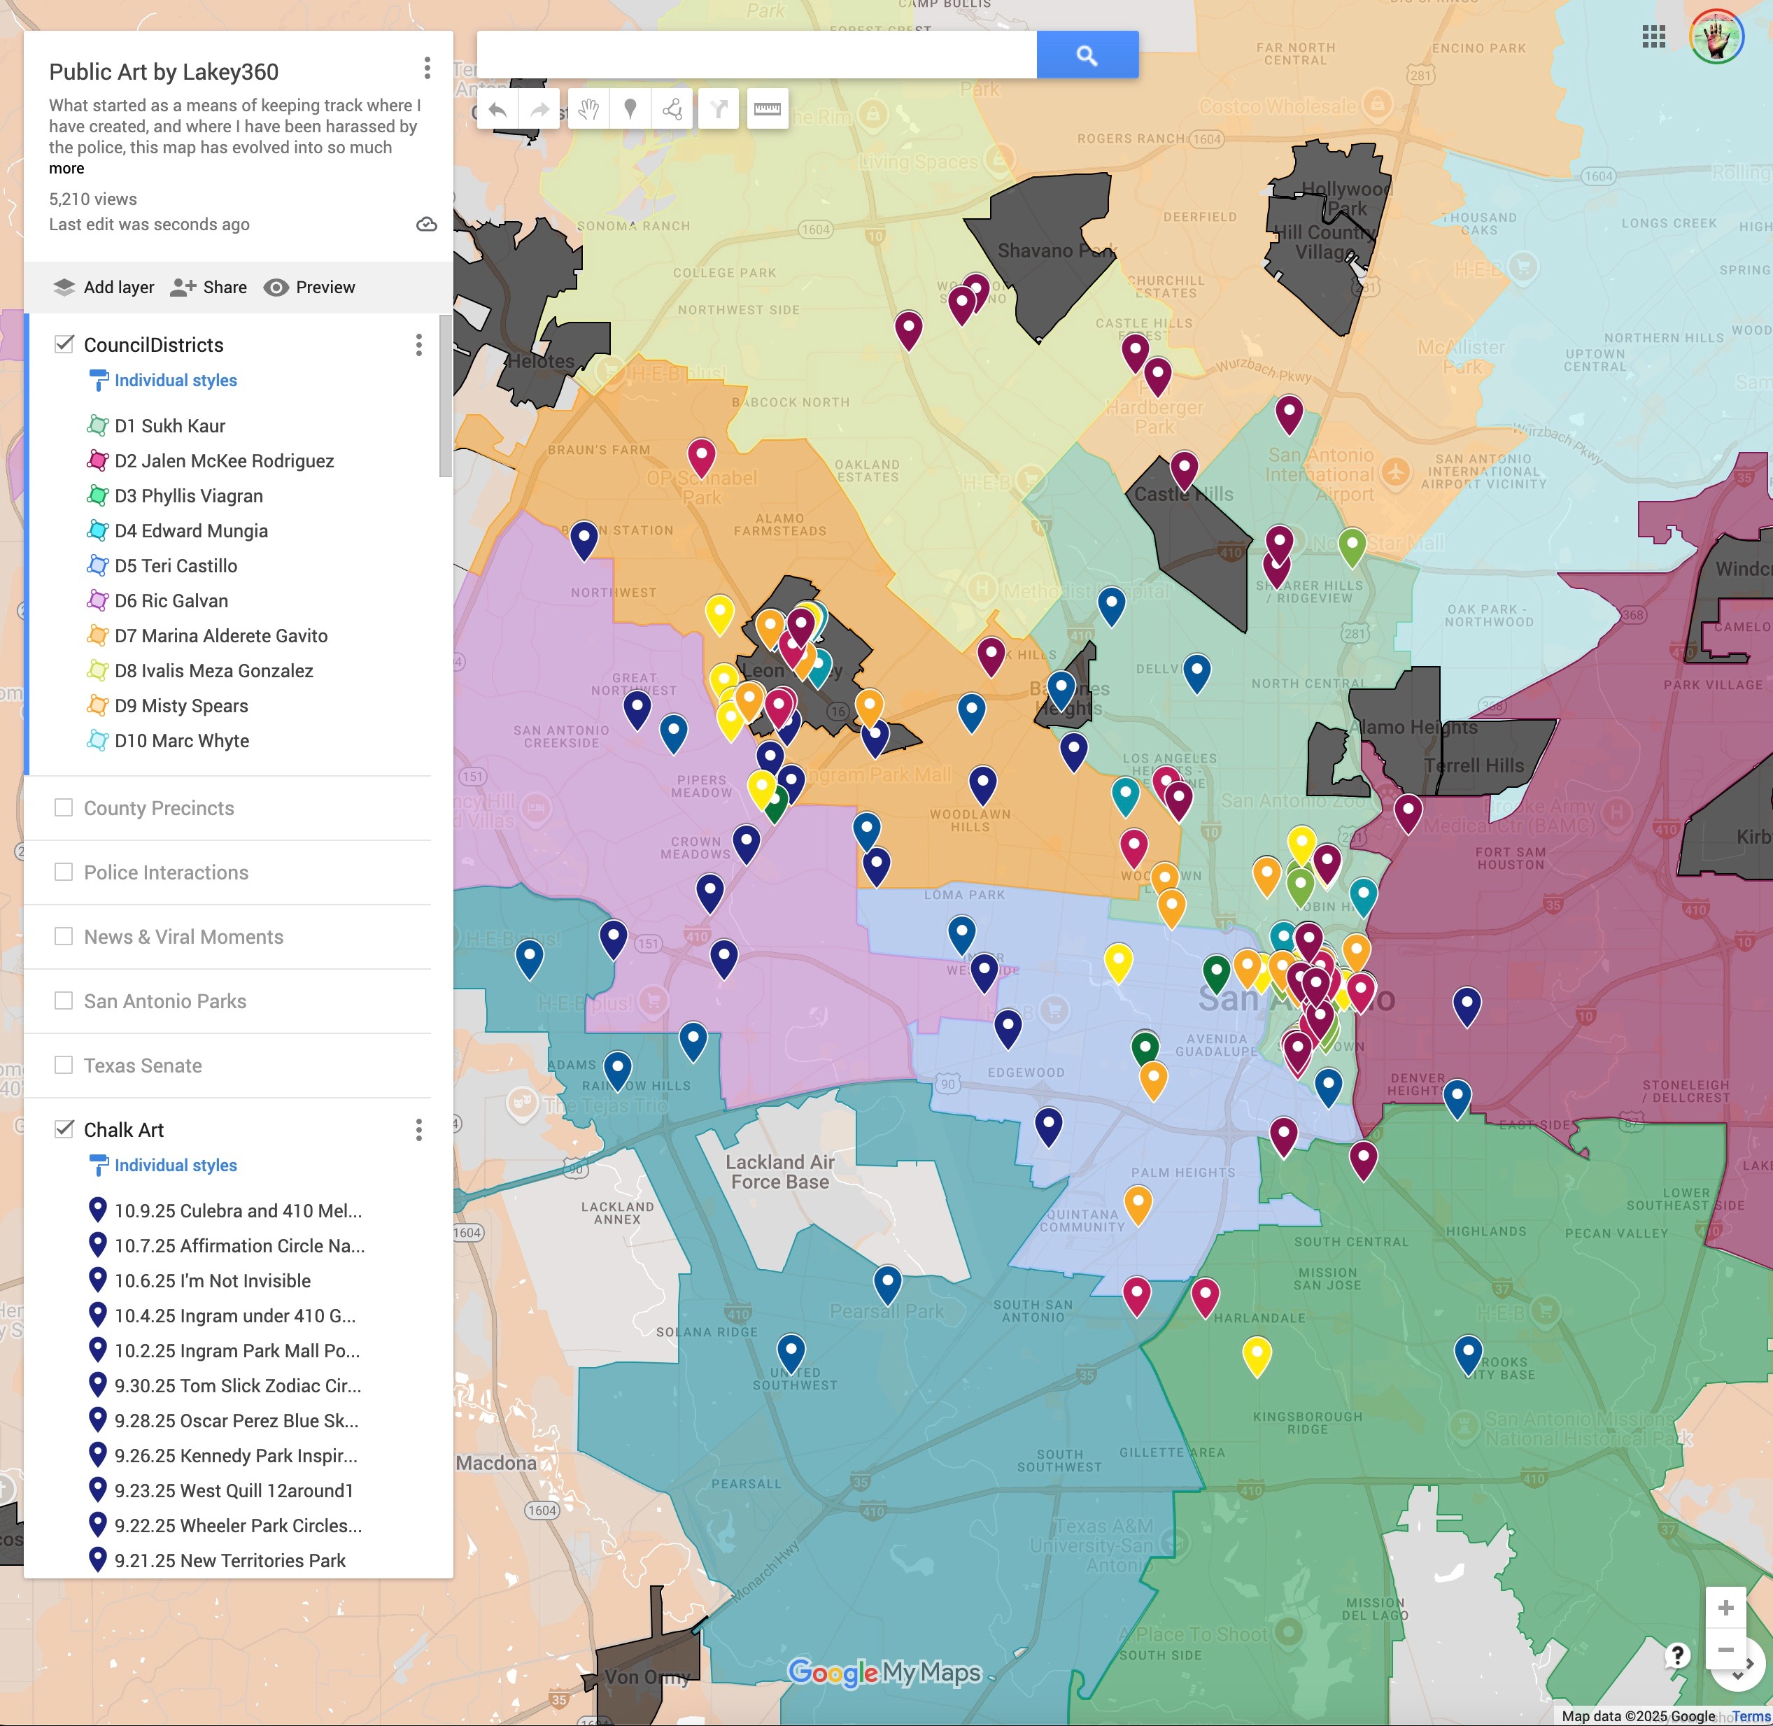Open the CouncilDistricts layer options menu
The image size is (1773, 1726).
[x=419, y=344]
